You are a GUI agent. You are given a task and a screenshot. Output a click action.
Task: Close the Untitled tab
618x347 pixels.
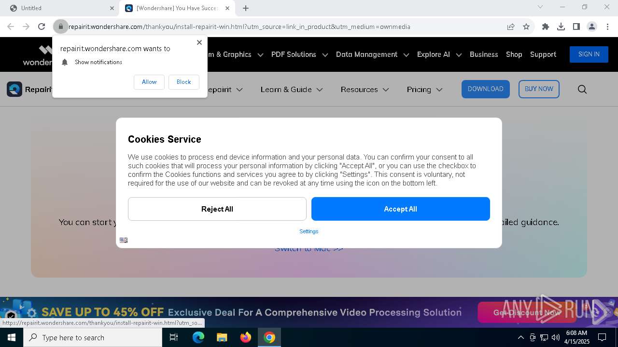(x=112, y=8)
